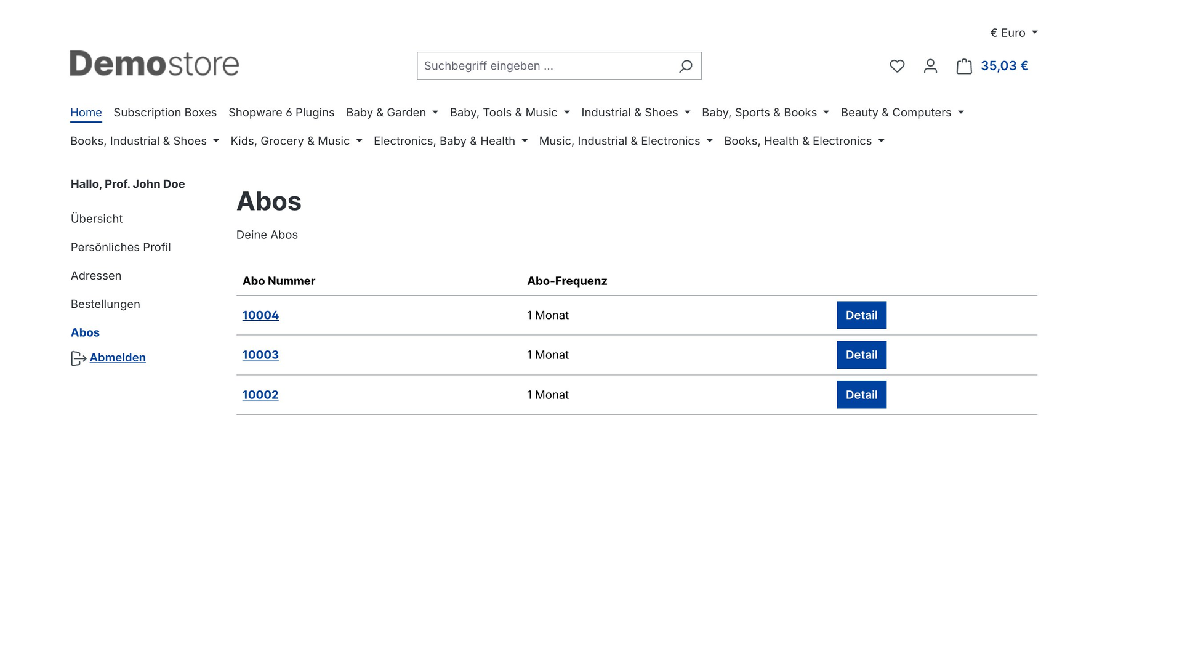Open the Euro currency dropdown
Image resolution: width=1182 pixels, height=665 pixels.
click(x=1014, y=33)
